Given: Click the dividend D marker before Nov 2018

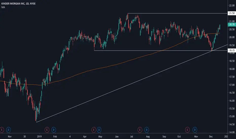Looking at the screenshot, I should coord(8,130).
